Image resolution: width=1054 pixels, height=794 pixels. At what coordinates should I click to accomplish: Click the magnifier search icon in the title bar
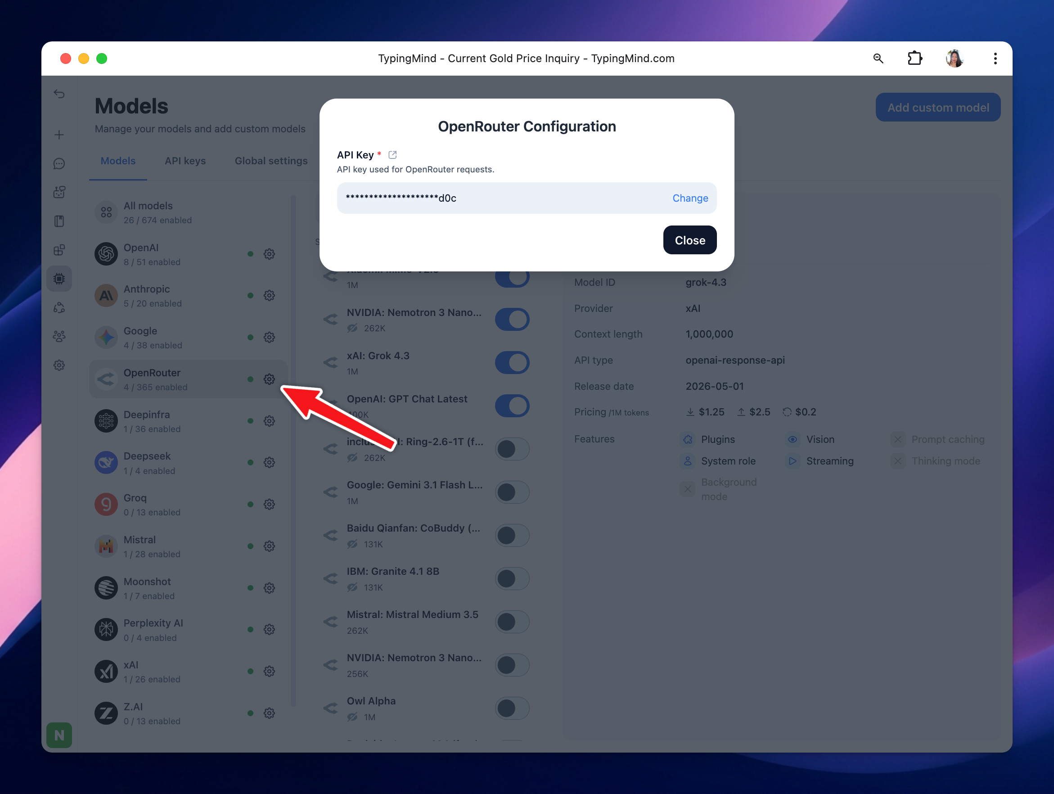point(878,58)
